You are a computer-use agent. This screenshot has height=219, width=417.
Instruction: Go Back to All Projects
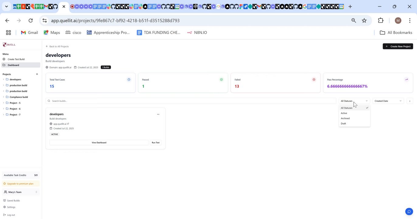pos(57,47)
